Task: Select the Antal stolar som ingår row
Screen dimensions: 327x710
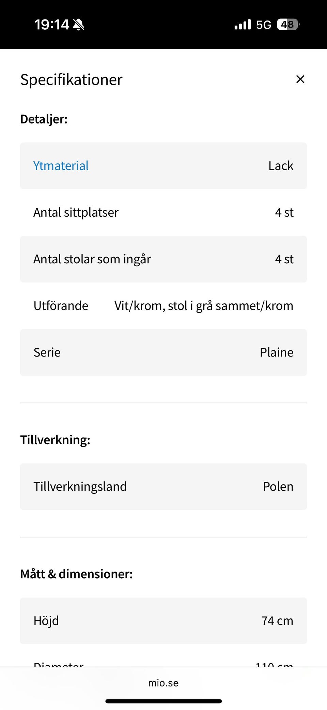Action: 163,259
